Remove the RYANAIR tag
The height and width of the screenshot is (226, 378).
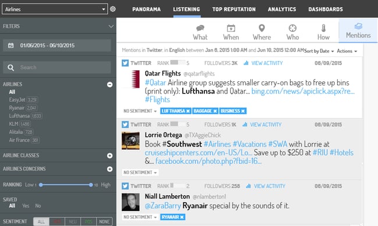182,217
